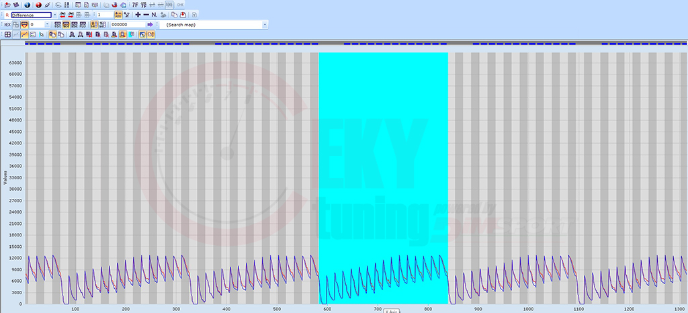This screenshot has width=688, height=313.
Task: Select the Difference text field
Action: tap(31, 15)
